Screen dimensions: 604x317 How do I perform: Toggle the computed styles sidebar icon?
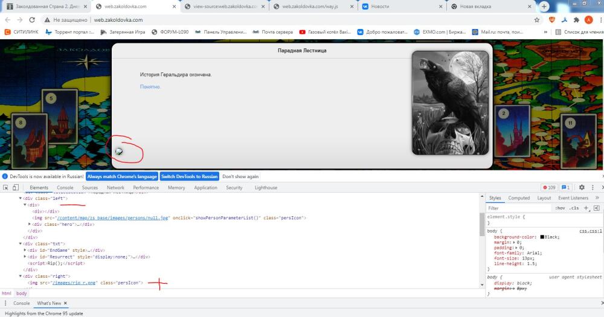coord(596,208)
